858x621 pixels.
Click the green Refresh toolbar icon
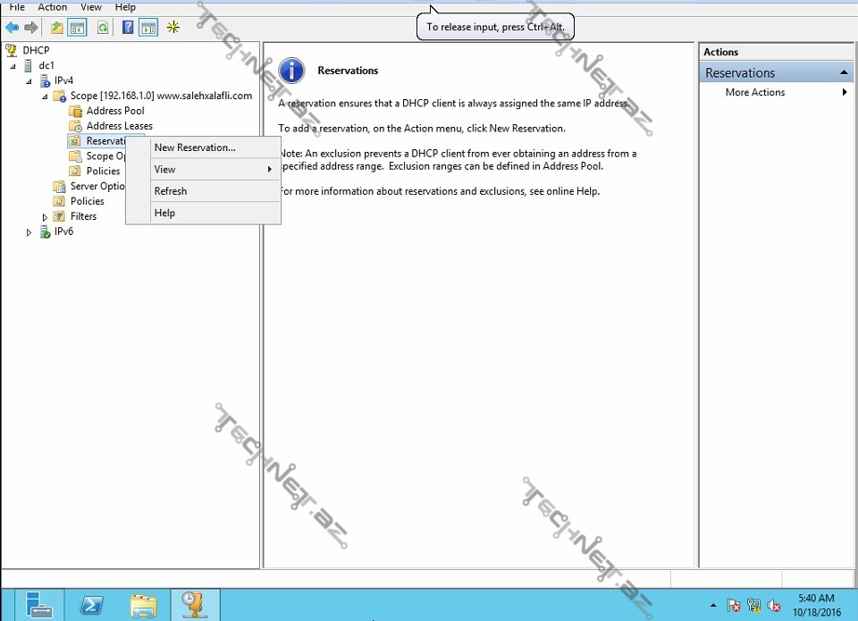point(103,28)
